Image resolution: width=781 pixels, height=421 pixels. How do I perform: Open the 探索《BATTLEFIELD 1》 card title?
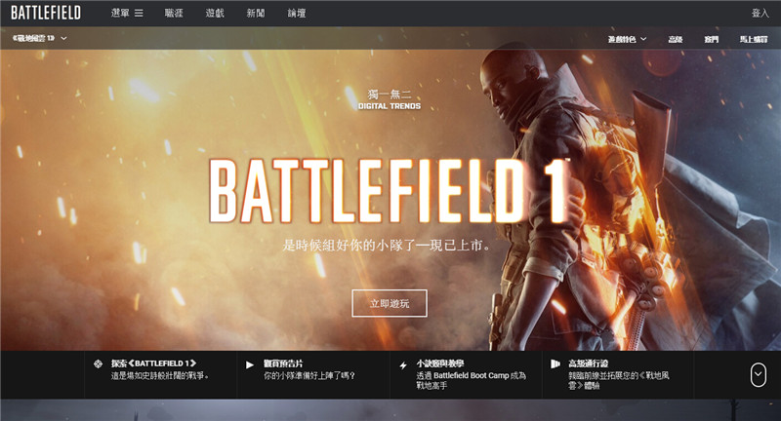tap(153, 364)
